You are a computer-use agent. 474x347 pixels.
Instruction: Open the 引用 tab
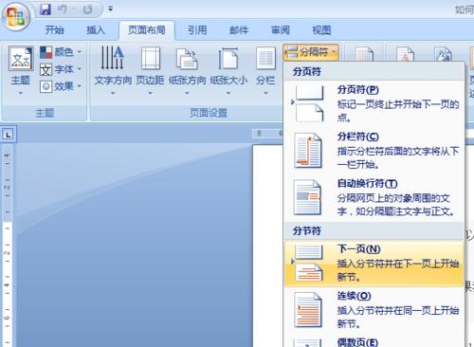coord(197,30)
